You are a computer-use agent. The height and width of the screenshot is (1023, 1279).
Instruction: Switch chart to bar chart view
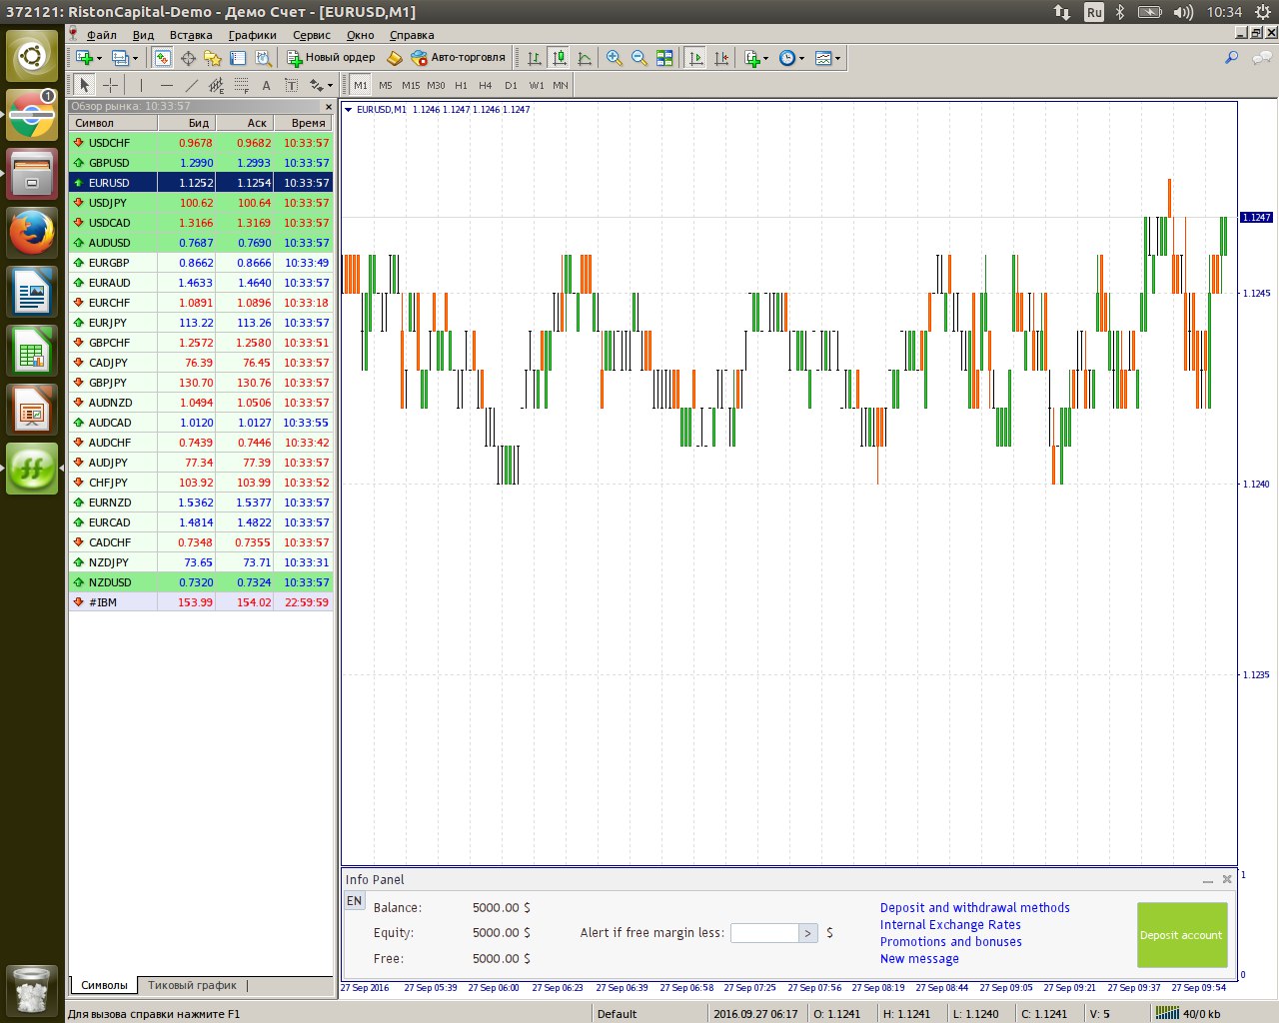535,58
